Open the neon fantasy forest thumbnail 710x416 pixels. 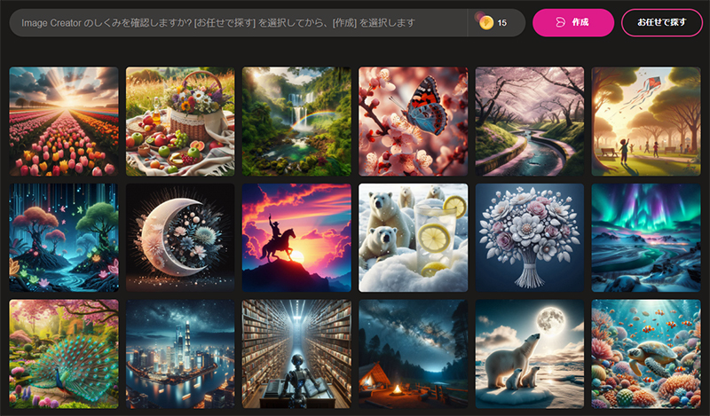click(x=64, y=238)
